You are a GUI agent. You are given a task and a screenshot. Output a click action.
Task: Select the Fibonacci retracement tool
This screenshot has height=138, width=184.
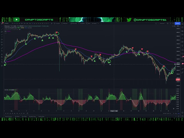[2, 32]
